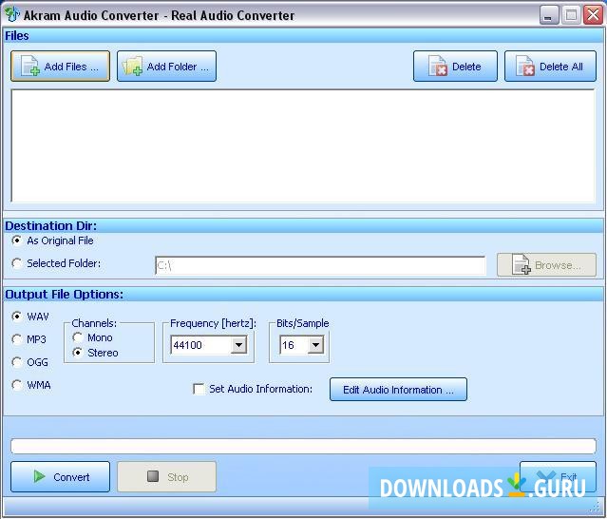Open the Bits/Sample dropdown arrow

(316, 345)
